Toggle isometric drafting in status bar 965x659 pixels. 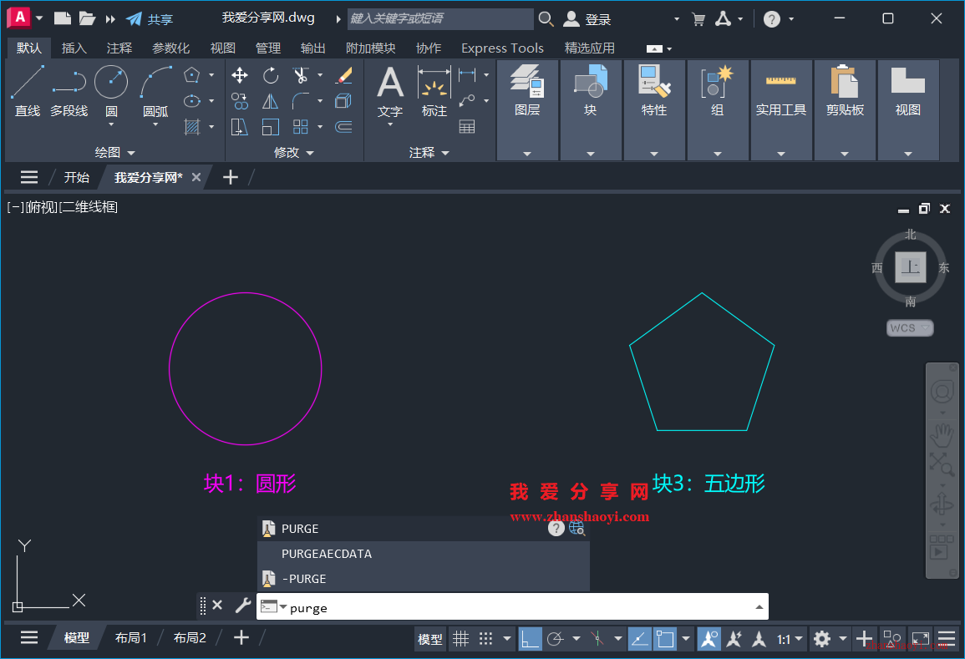(597, 639)
